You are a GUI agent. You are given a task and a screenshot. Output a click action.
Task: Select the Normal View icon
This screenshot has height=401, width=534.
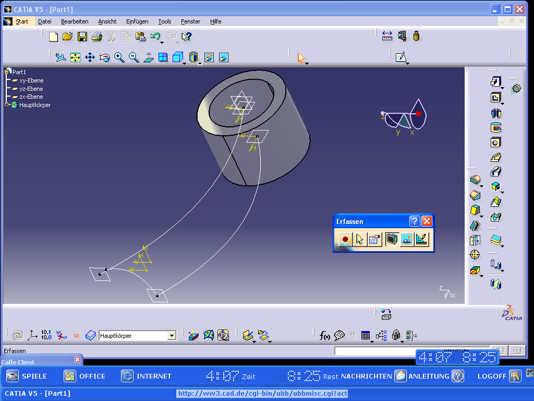click(x=149, y=57)
